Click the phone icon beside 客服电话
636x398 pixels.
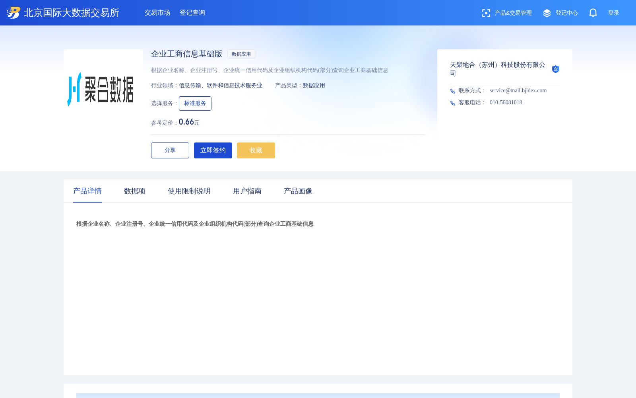pyautogui.click(x=453, y=103)
